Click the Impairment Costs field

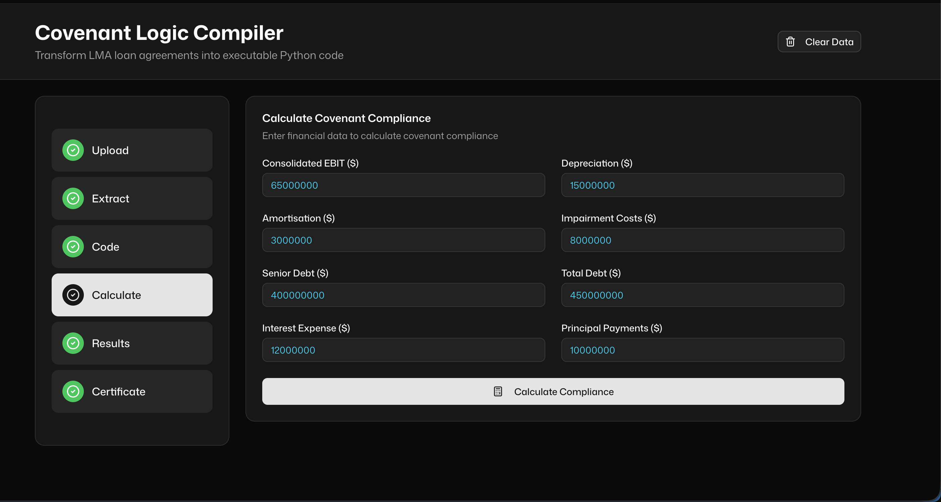tap(702, 240)
